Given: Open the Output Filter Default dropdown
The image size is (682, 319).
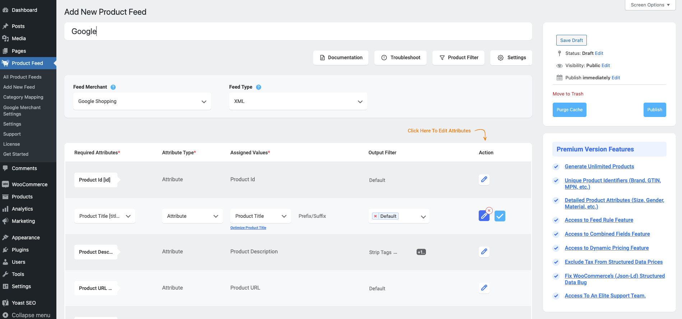Looking at the screenshot, I should click(399, 216).
